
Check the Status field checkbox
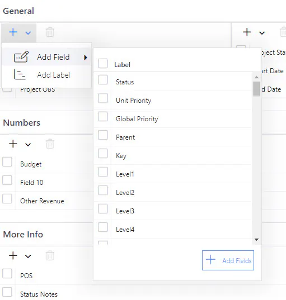(x=103, y=79)
